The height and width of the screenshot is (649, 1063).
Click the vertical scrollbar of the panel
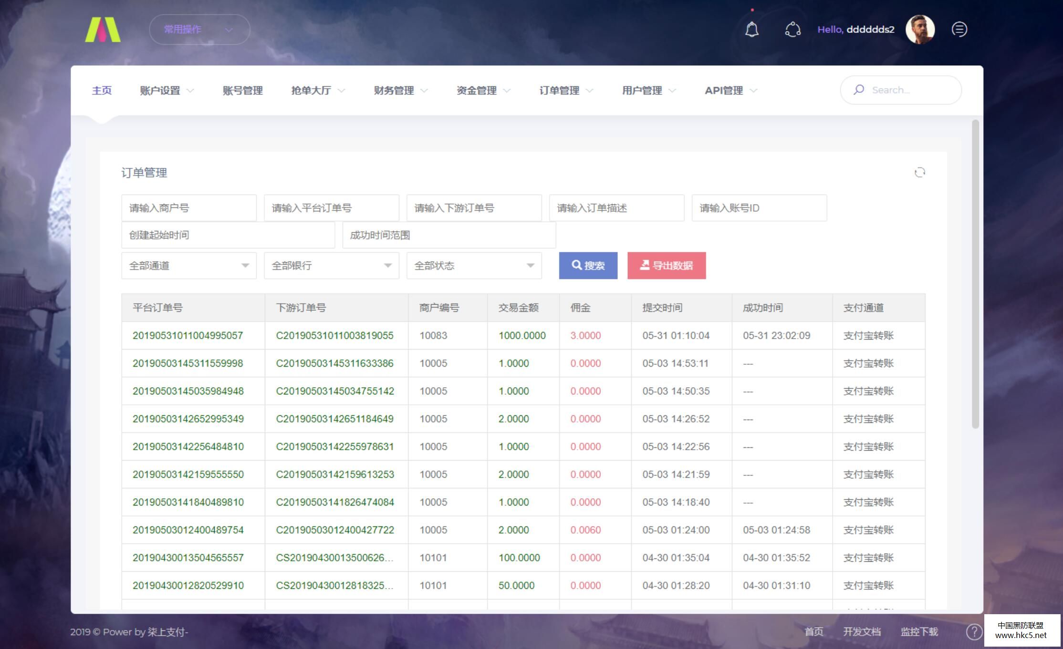click(x=975, y=274)
